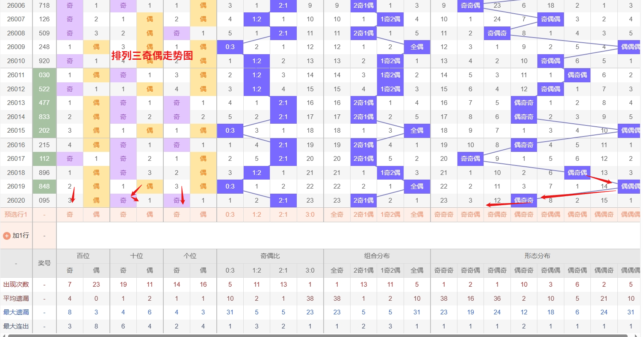Click the purple 2奇1偶 cell in row 26020
Image resolution: width=643 pixels, height=337 pixels.
[x=363, y=200]
